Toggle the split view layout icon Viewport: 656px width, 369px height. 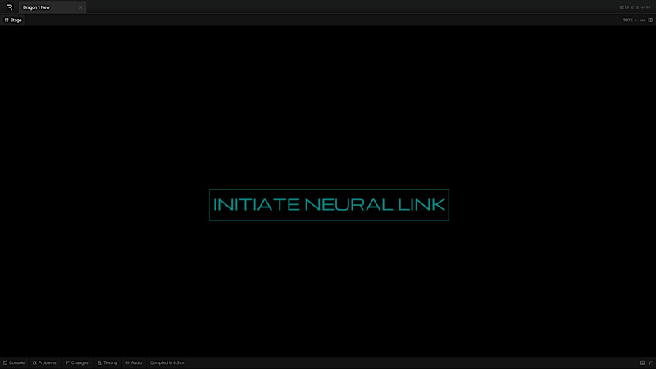pyautogui.click(x=650, y=20)
